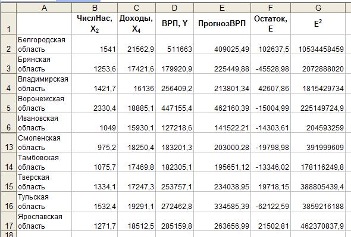Select column G header

(x=318, y=8)
